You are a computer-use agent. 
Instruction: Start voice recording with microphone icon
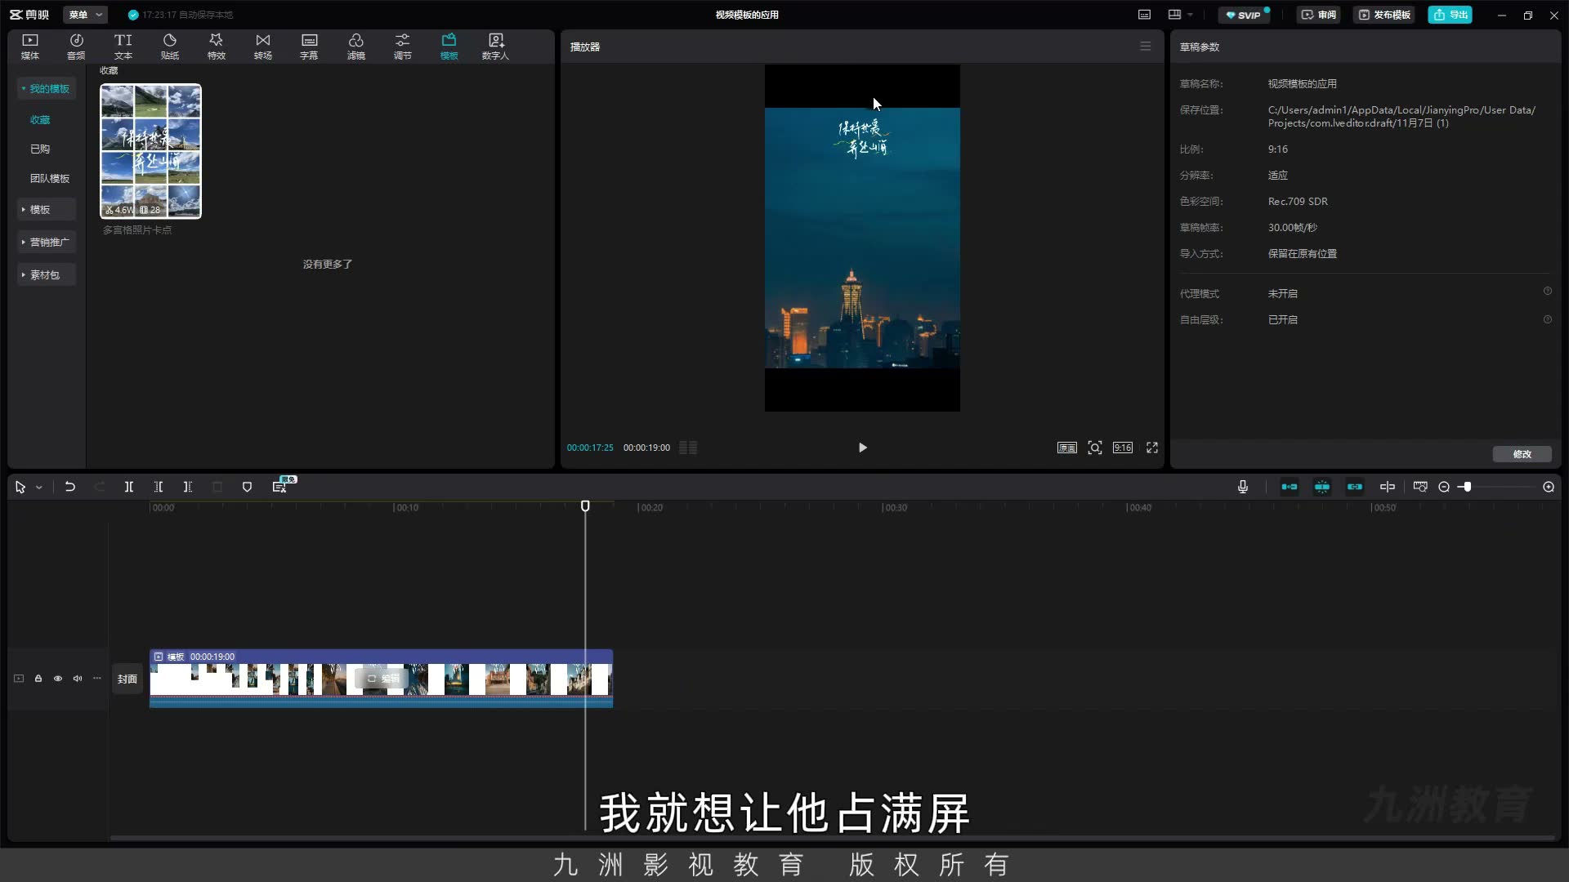1243,487
